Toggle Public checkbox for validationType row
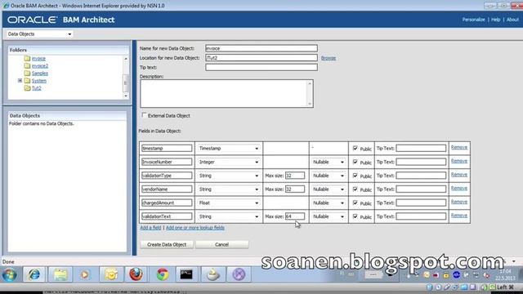Image resolution: width=523 pixels, height=294 pixels. pos(355,176)
